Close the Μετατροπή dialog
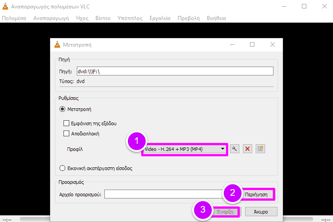The image size is (333, 222). [273, 44]
